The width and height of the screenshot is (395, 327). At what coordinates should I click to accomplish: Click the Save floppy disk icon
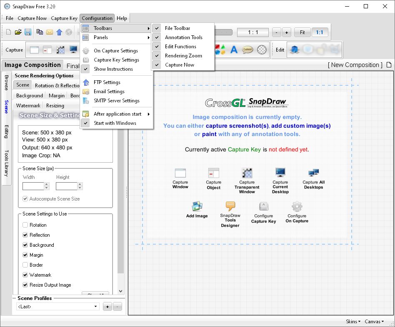[x=27, y=32]
